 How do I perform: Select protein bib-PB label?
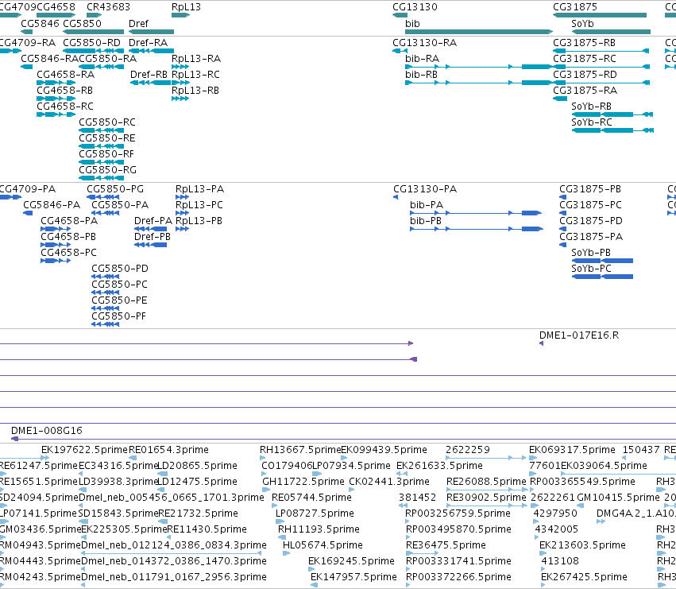tap(426, 220)
